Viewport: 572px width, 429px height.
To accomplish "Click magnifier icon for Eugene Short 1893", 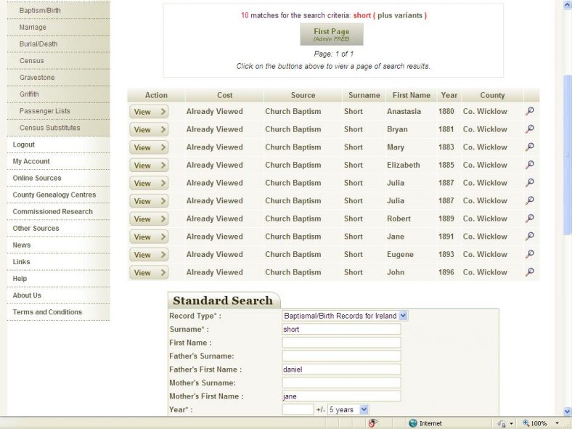I will tap(530, 254).
